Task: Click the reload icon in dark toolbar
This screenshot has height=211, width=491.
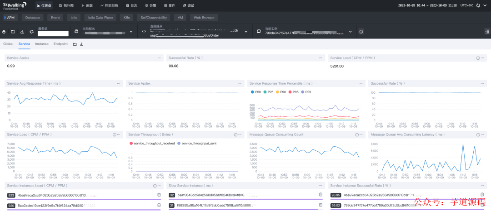Action: (31, 32)
